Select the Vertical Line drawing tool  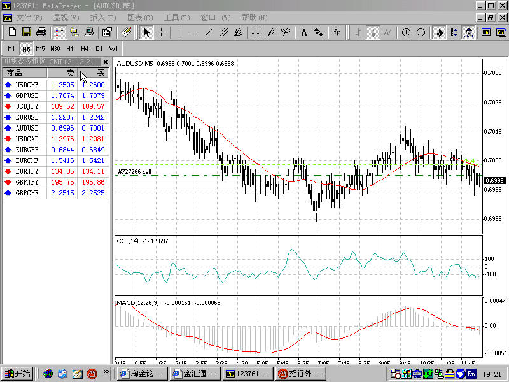click(179, 32)
